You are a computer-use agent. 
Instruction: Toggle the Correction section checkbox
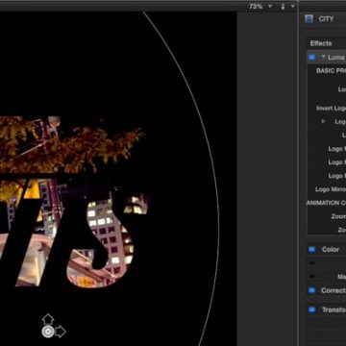311,290
